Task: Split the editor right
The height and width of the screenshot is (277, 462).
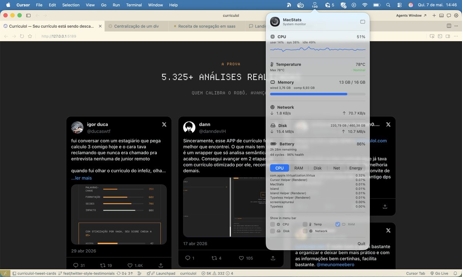Action: coord(449,26)
